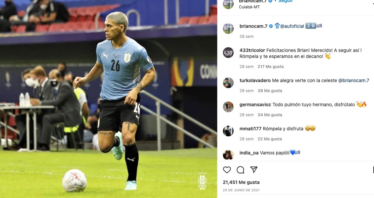Share the post with the paper plane icon

254,170
